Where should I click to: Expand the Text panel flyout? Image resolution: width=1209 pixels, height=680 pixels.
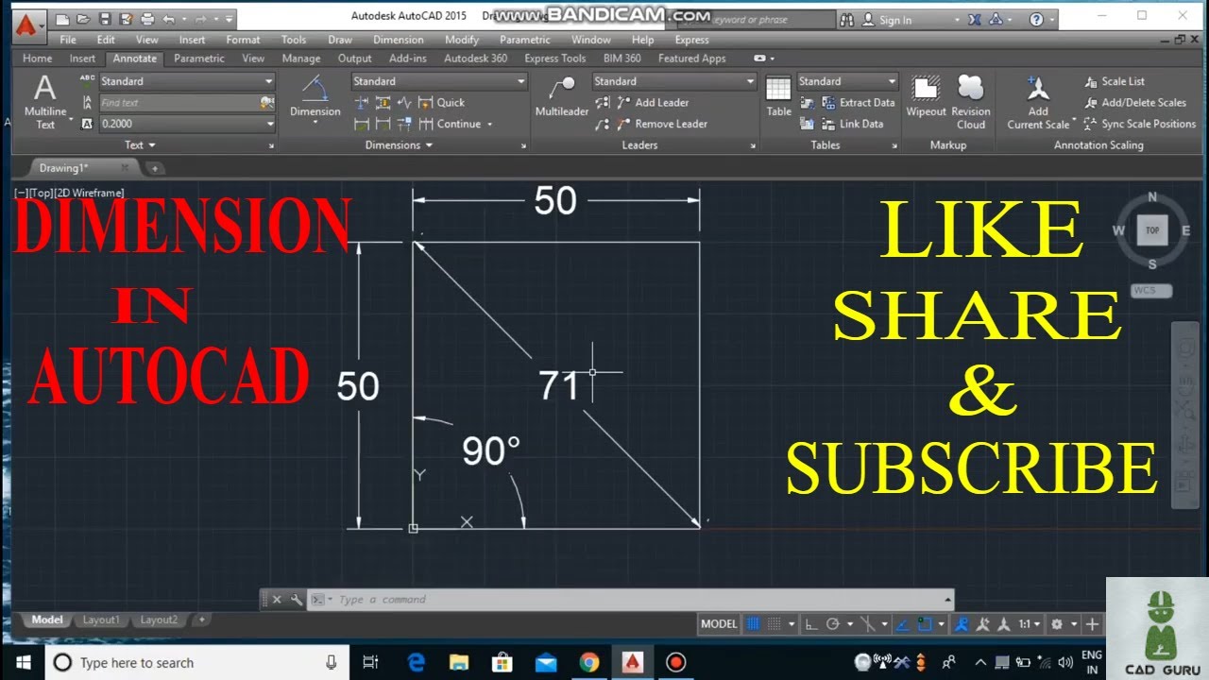tap(140, 145)
